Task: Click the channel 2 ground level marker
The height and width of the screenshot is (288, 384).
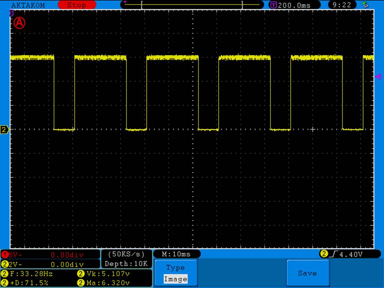Action: (4, 130)
